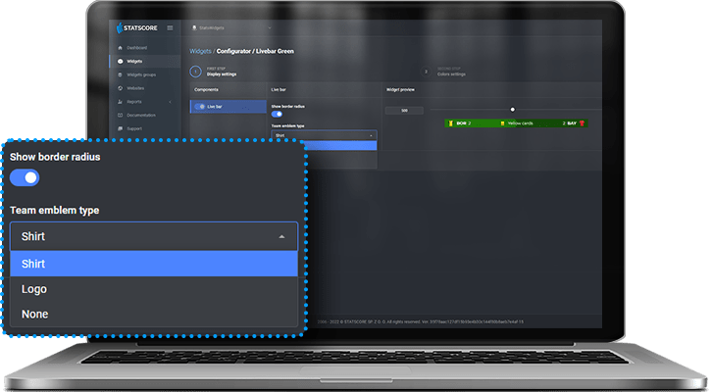This screenshot has height=392, width=712.
Task: Click the Widget preview heading
Action: (400, 90)
